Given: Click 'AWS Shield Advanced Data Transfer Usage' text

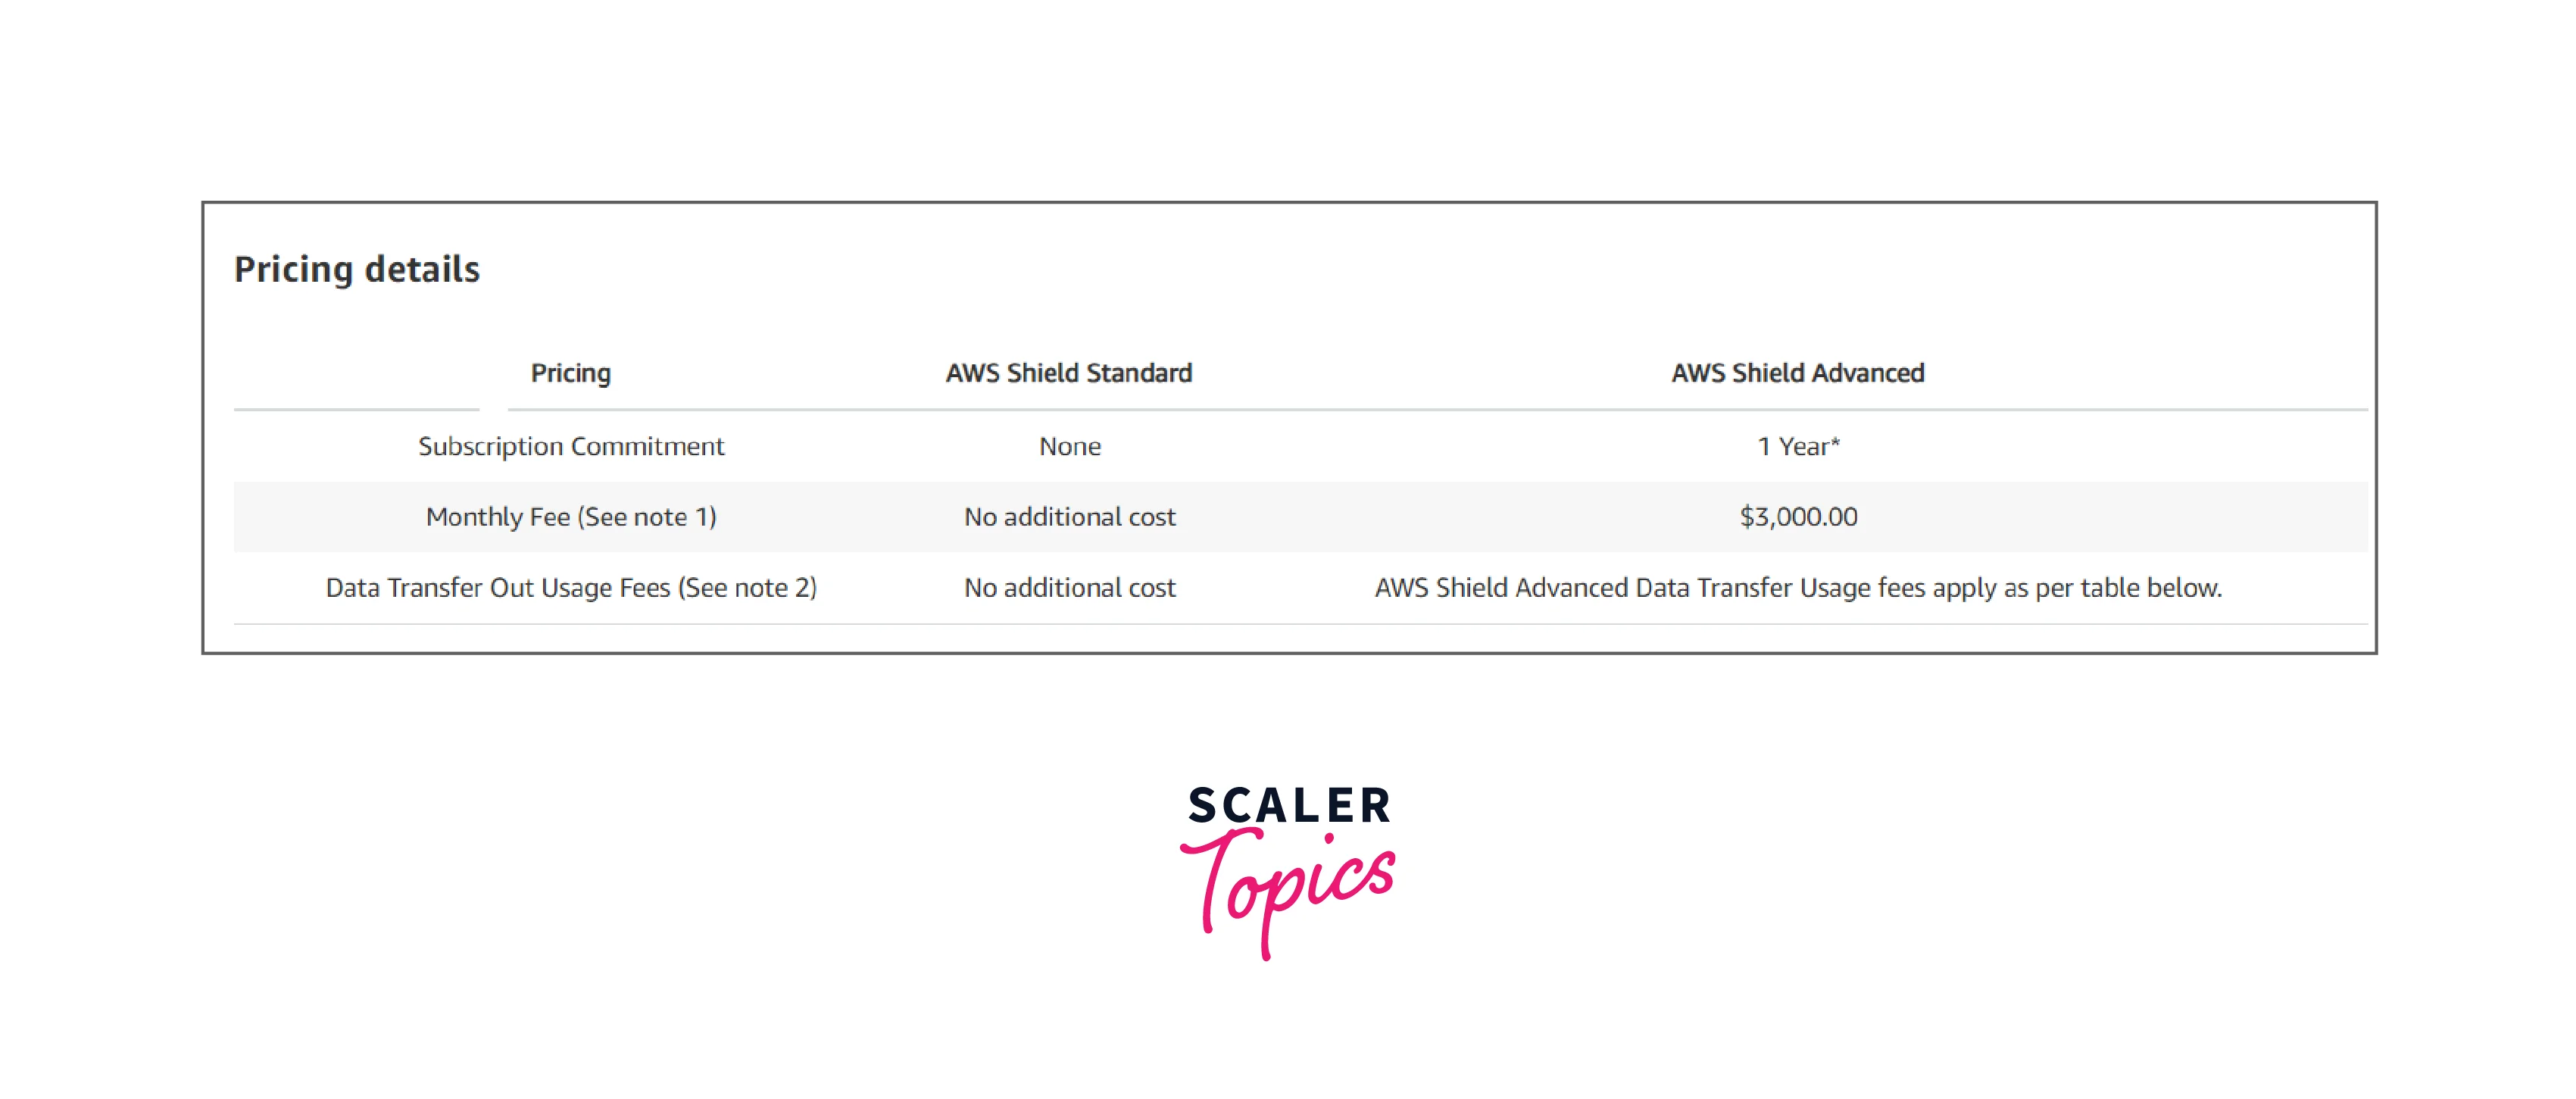Looking at the screenshot, I should click(1622, 588).
